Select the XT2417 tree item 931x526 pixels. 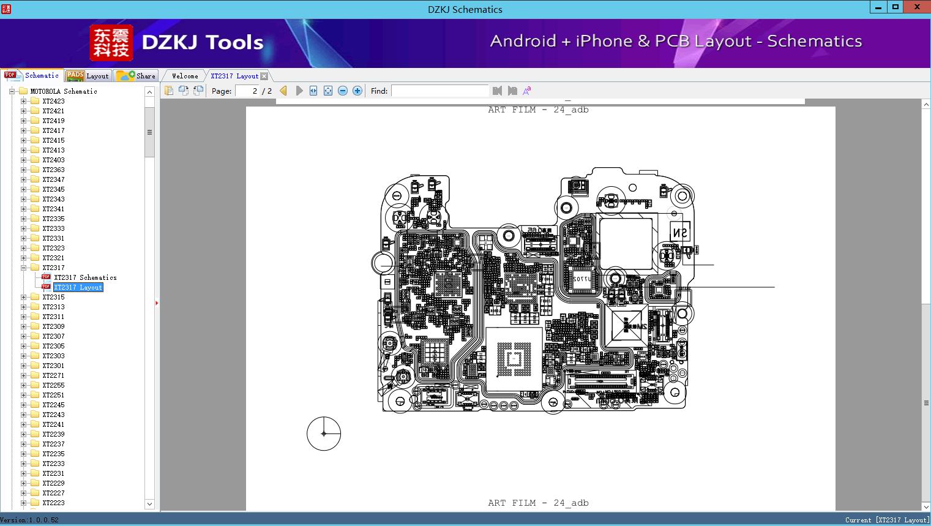pyautogui.click(x=53, y=130)
